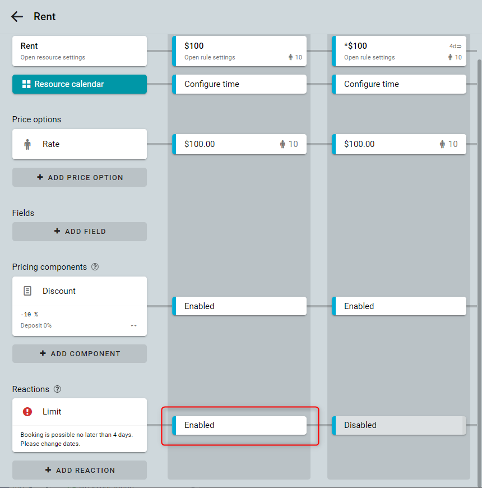Open the $100 rule settings card
The width and height of the screenshot is (482, 488).
[x=240, y=50]
